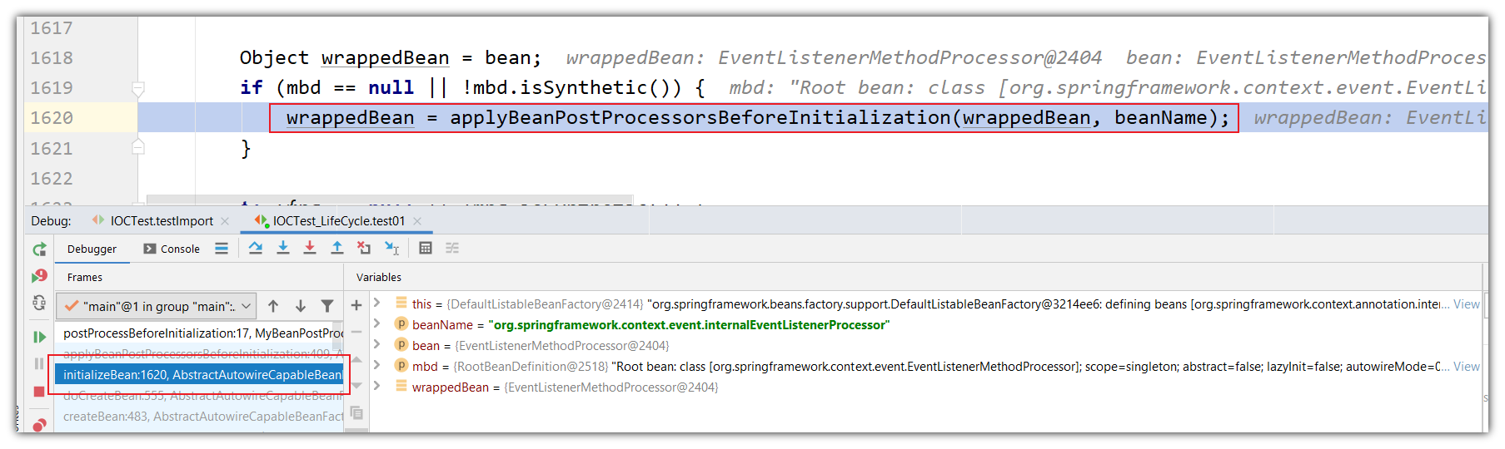Toggle code fold marker at line 1619

138,87
